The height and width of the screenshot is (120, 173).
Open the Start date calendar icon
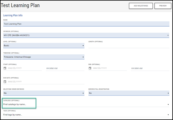5,68
